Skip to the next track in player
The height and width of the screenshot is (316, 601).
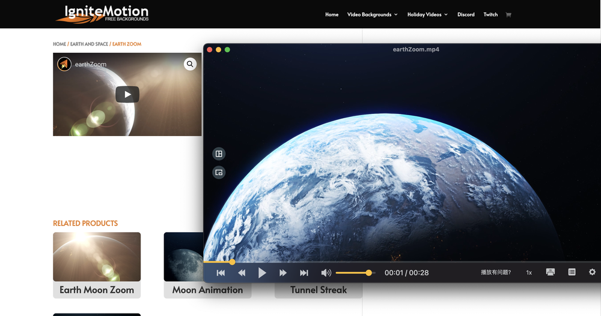[304, 273]
